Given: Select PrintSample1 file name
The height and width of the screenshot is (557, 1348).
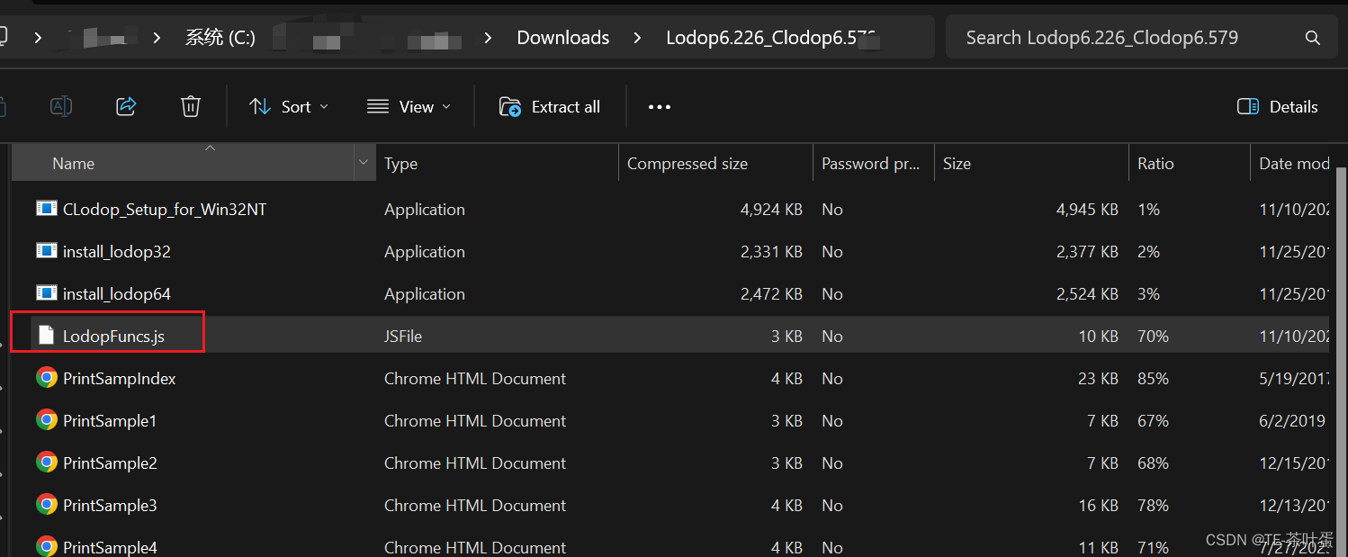Looking at the screenshot, I should [x=110, y=421].
